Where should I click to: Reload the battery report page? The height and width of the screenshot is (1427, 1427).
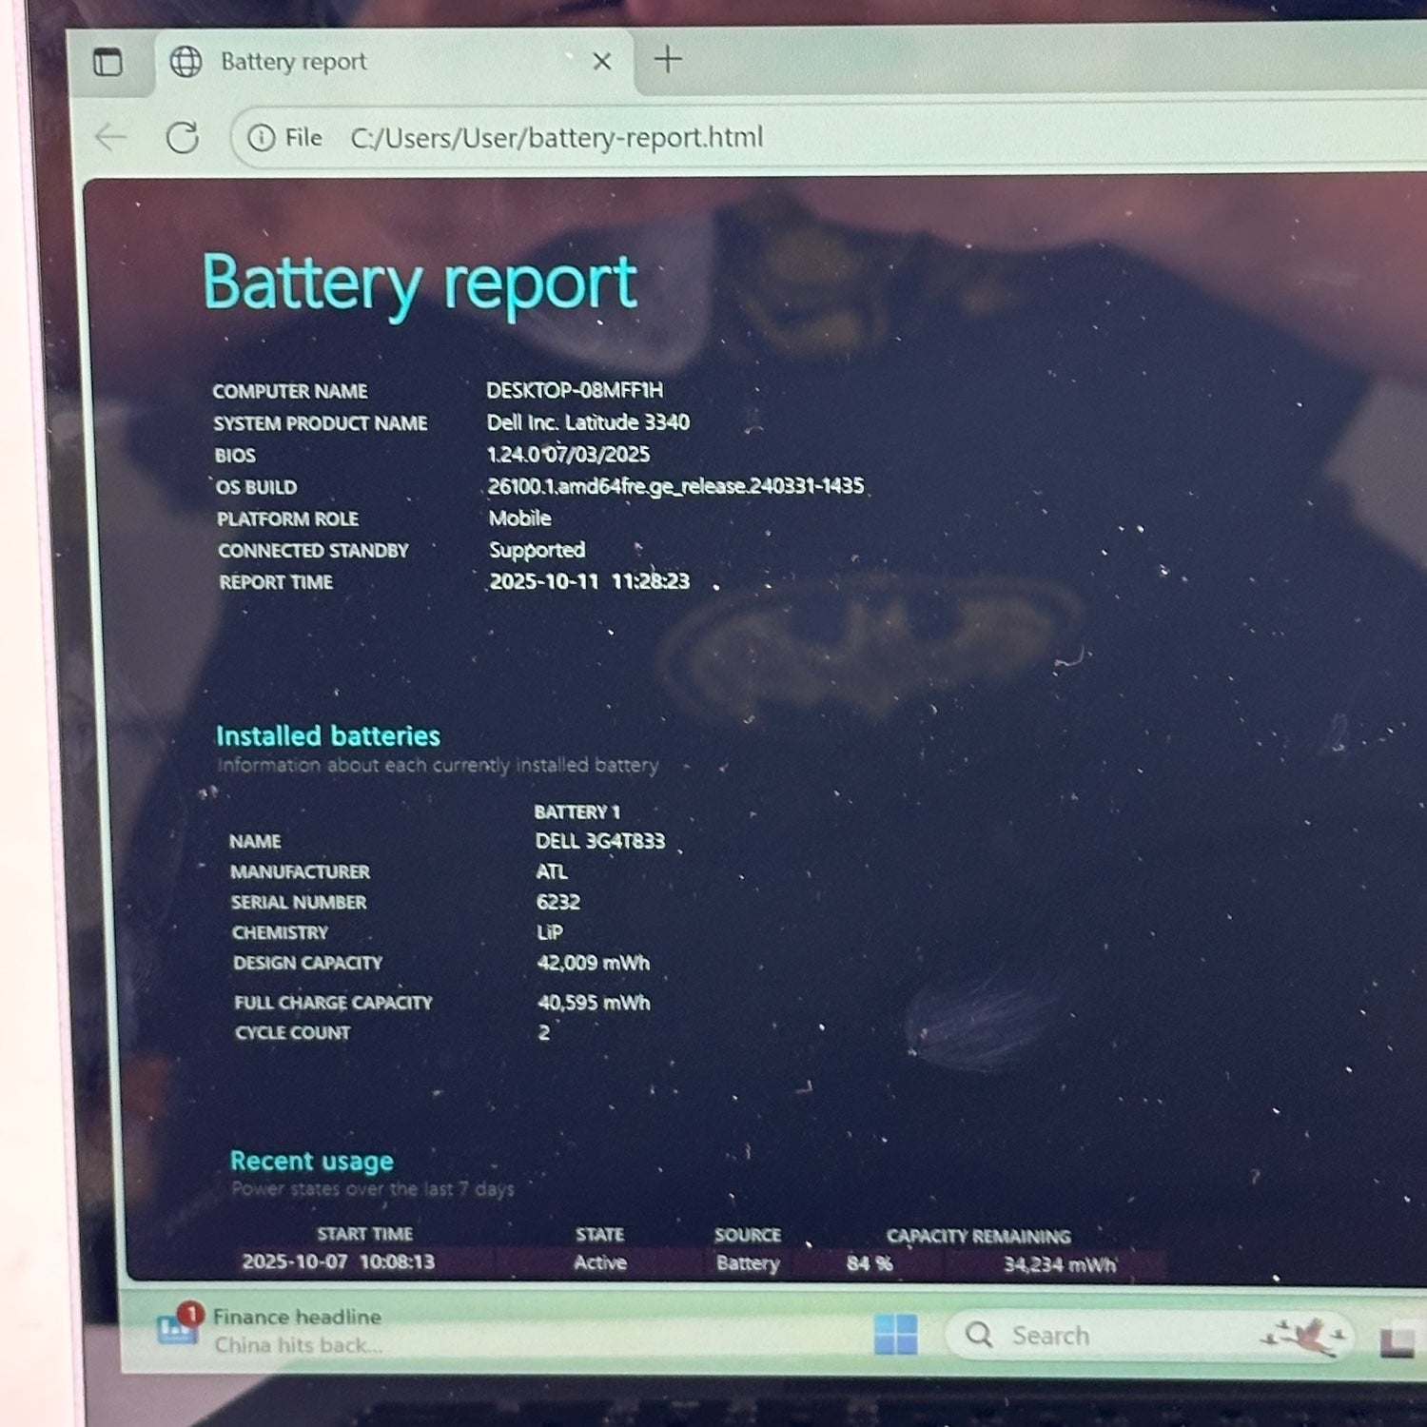click(x=182, y=138)
